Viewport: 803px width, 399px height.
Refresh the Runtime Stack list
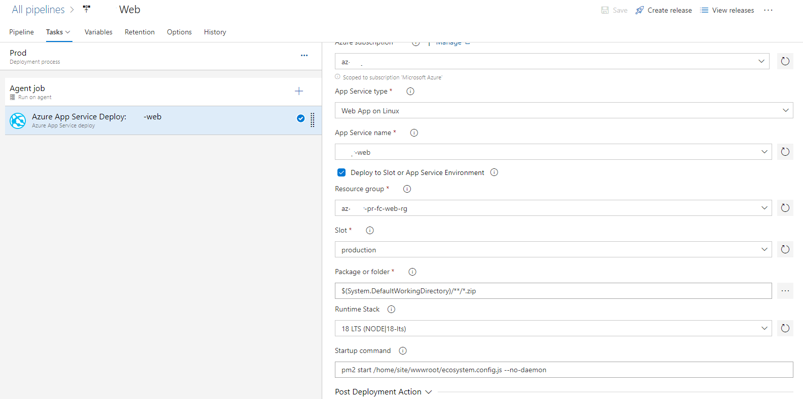coord(785,328)
